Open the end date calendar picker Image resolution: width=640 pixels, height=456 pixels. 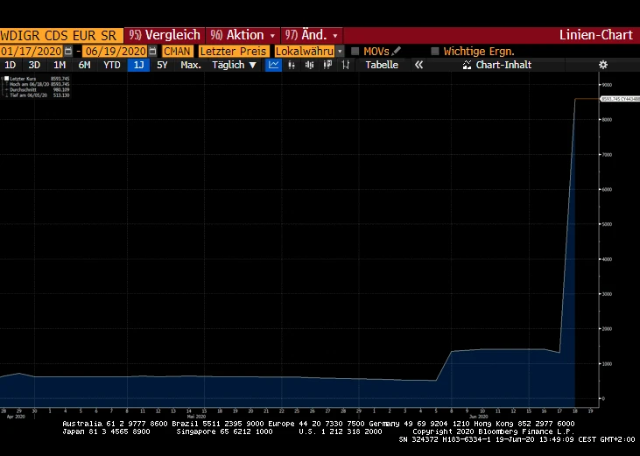(x=152, y=51)
